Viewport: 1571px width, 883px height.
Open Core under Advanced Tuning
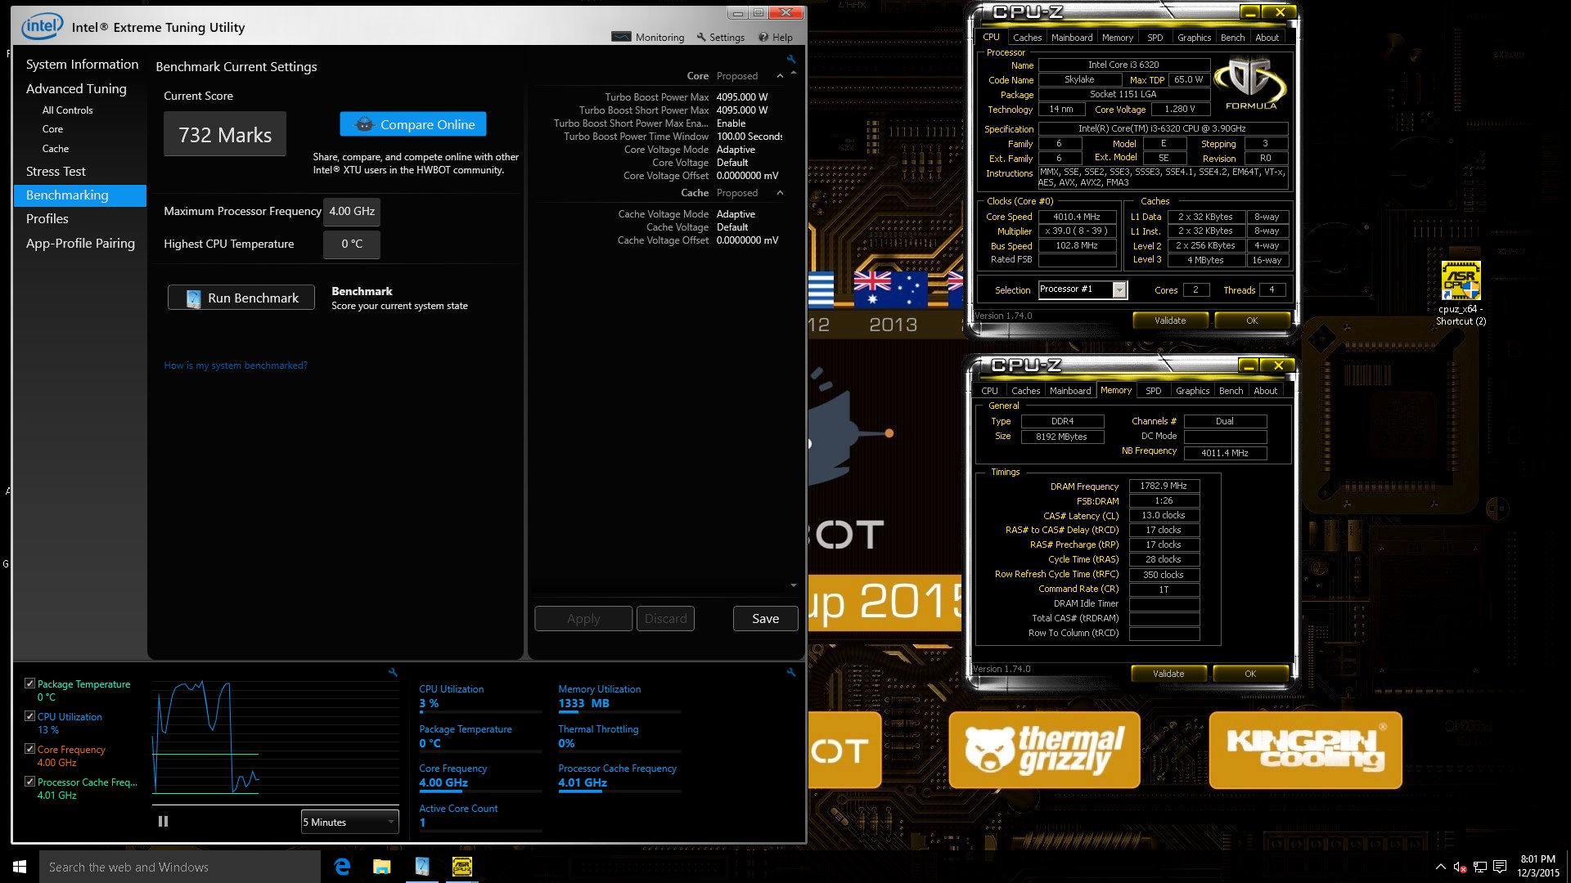(52, 129)
